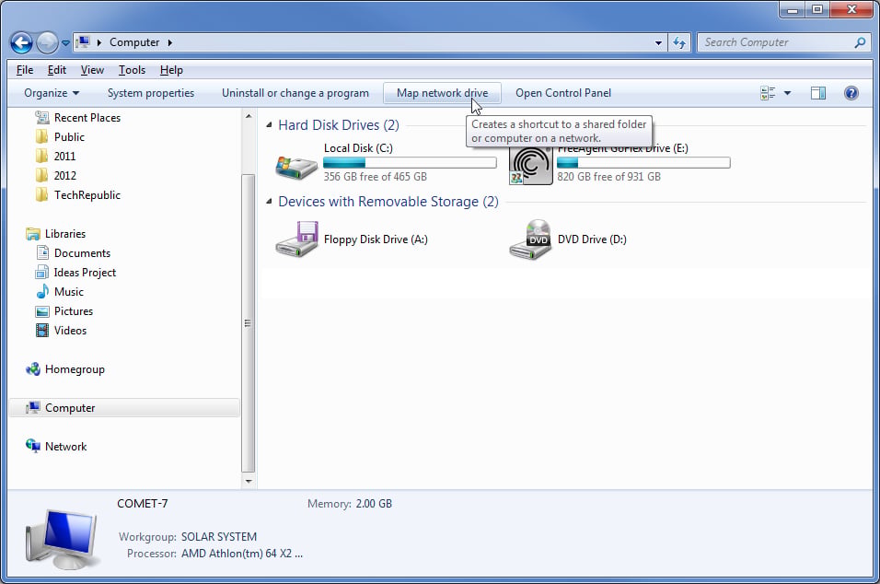Click Open Control Panel
Viewport: 880px width, 584px height.
tap(563, 93)
